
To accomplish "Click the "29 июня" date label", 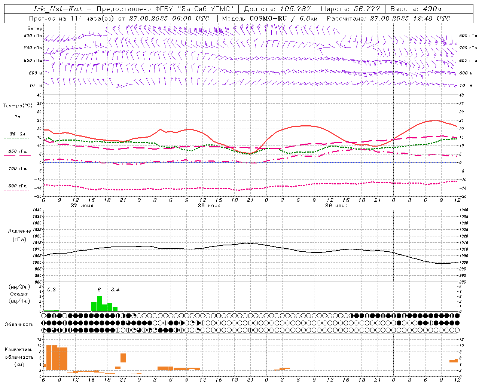I will click(x=336, y=206).
